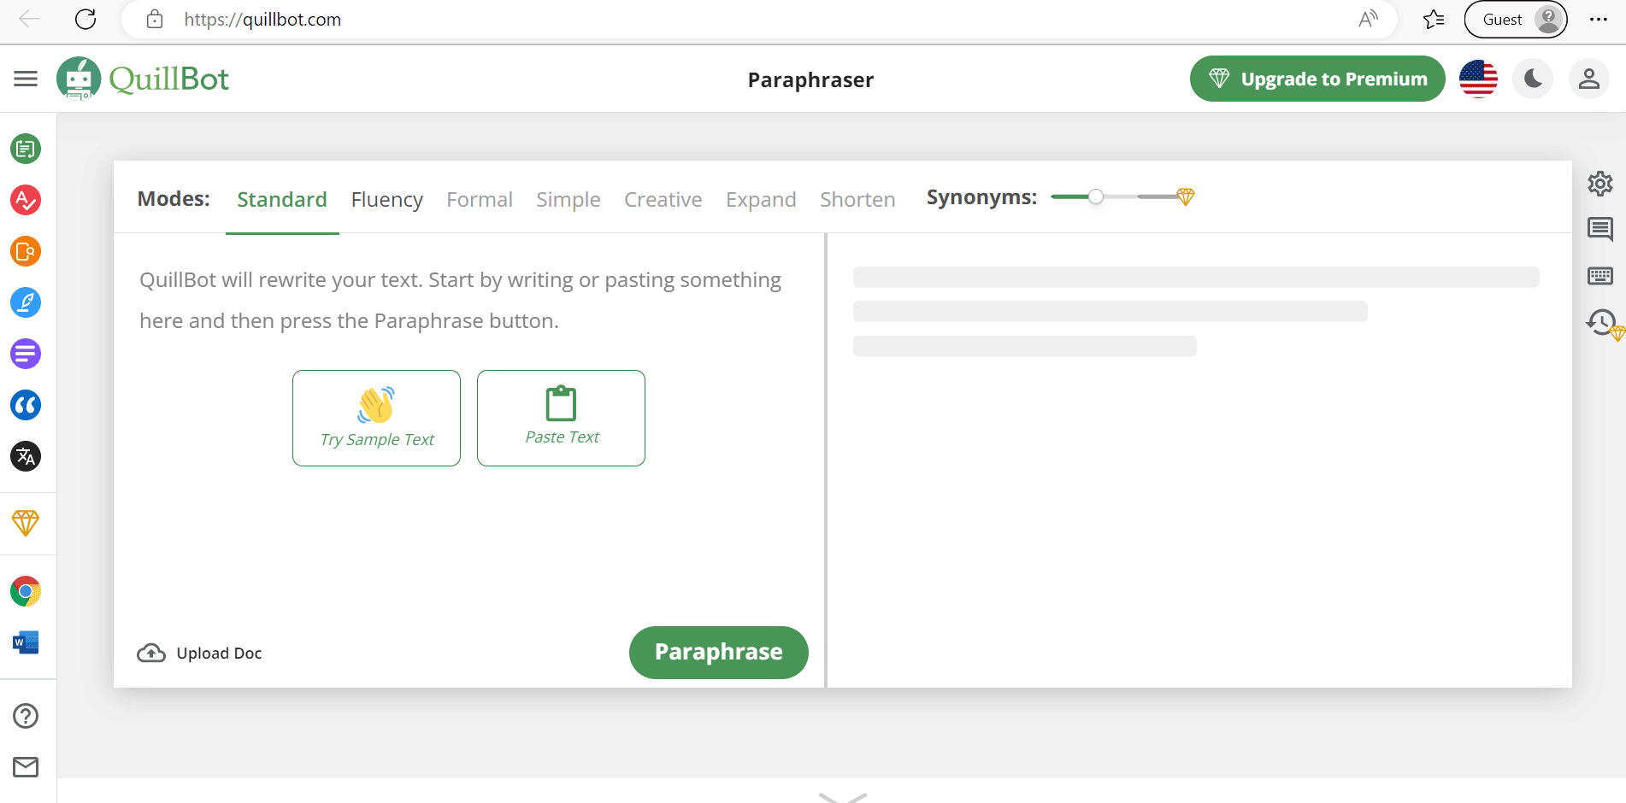Click Paste Text button
The image size is (1626, 803).
tap(561, 418)
